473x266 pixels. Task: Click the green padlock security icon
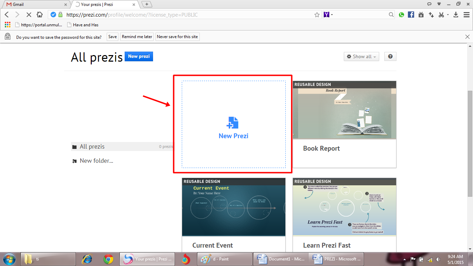pyautogui.click(x=61, y=15)
